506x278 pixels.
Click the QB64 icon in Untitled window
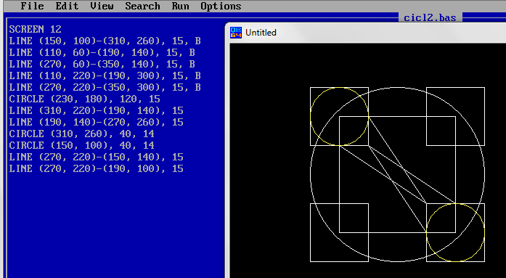(x=235, y=33)
